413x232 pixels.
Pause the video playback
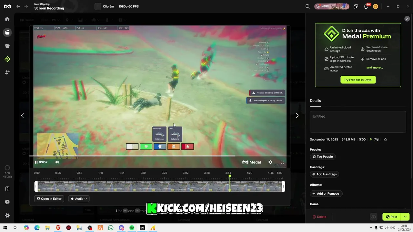(x=36, y=162)
